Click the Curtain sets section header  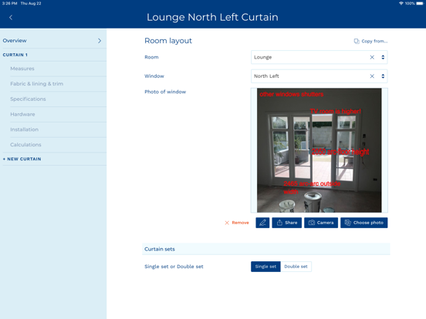266,249
